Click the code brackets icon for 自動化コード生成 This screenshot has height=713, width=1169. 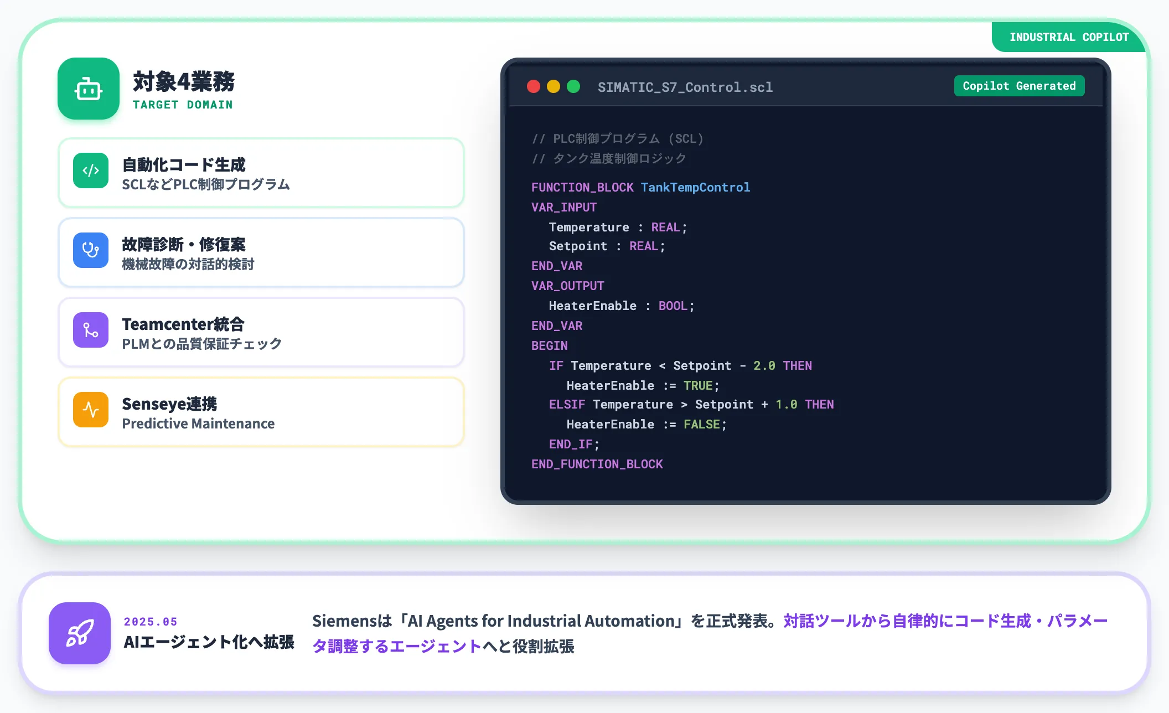pyautogui.click(x=91, y=170)
